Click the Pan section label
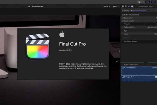This screenshot has height=105, width=157. point(125,31)
